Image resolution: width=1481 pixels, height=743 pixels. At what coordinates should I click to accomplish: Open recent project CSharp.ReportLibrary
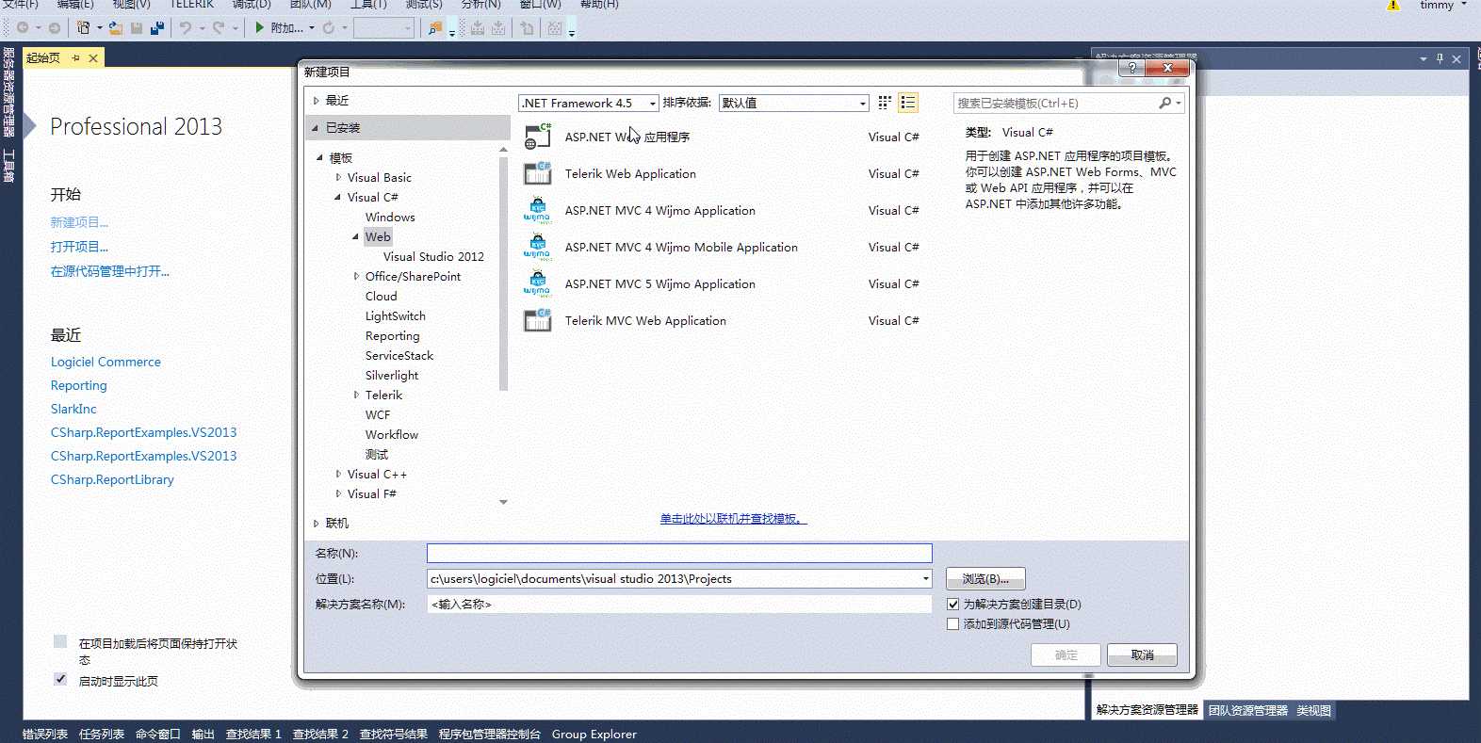point(112,479)
